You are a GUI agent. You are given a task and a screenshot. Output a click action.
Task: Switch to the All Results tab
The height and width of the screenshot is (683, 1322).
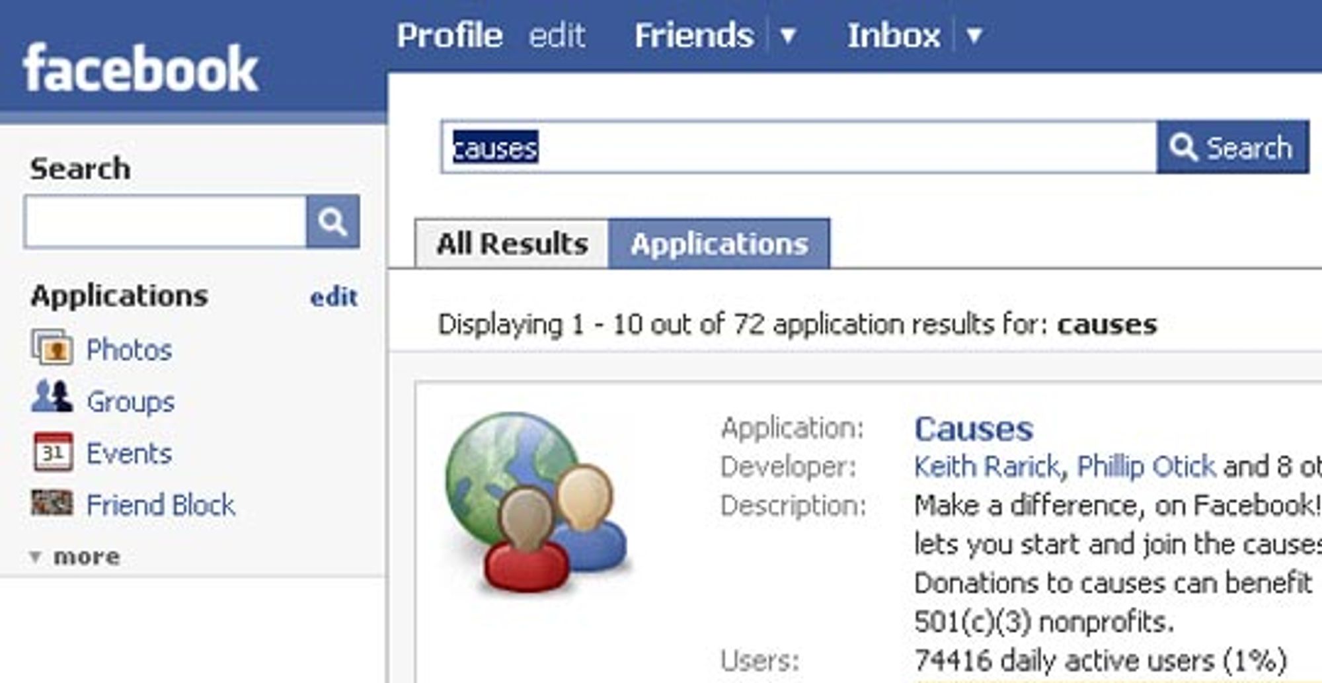(512, 243)
